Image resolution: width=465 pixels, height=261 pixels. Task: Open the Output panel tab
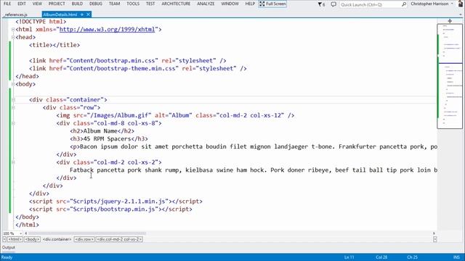tap(9, 247)
